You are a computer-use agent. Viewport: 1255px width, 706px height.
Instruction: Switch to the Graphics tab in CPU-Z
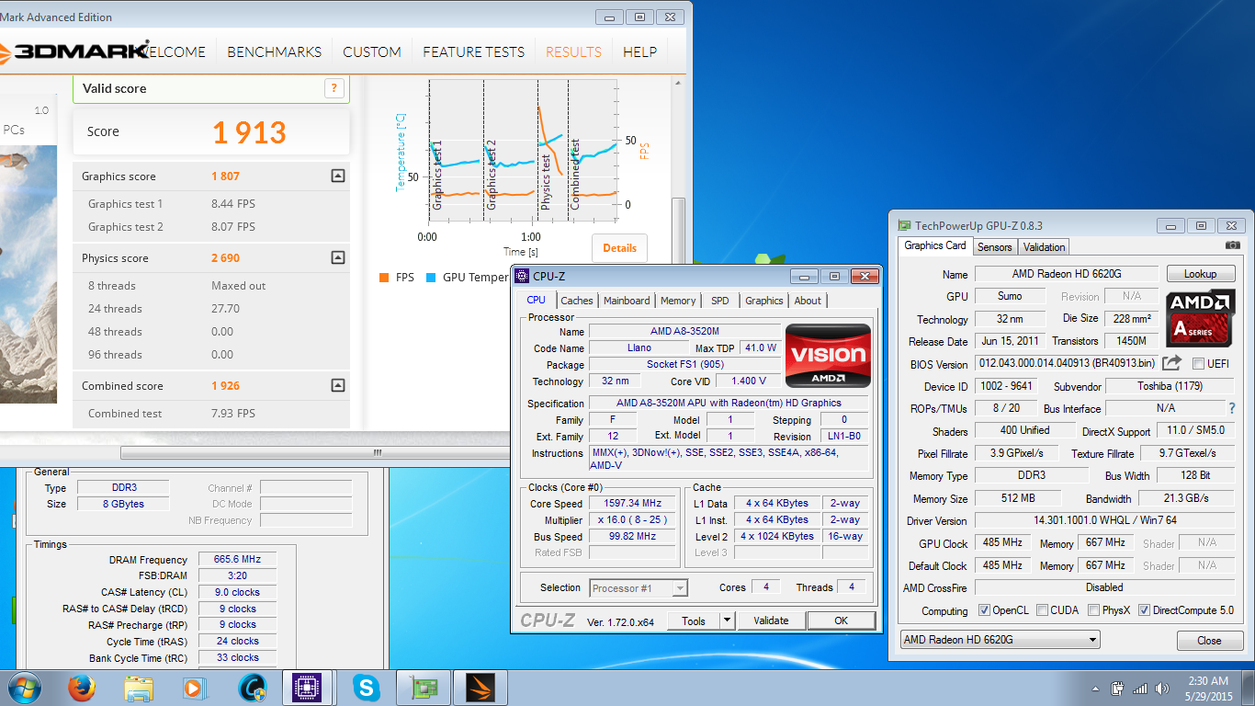point(764,301)
